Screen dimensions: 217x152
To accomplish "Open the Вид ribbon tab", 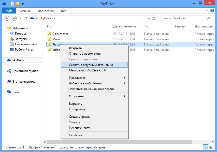I will [64, 11].
